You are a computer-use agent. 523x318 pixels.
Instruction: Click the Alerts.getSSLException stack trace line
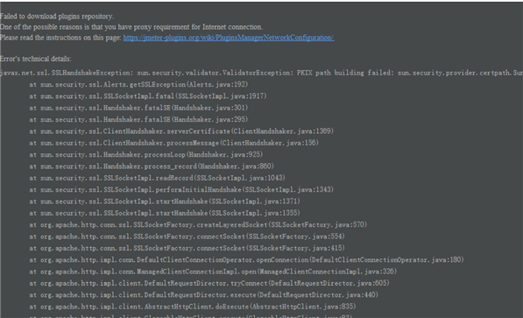click(x=138, y=84)
